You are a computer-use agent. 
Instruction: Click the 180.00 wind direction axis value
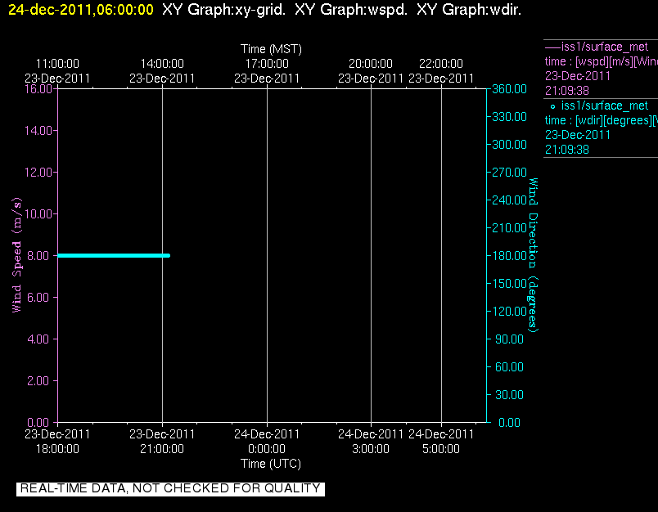point(509,256)
